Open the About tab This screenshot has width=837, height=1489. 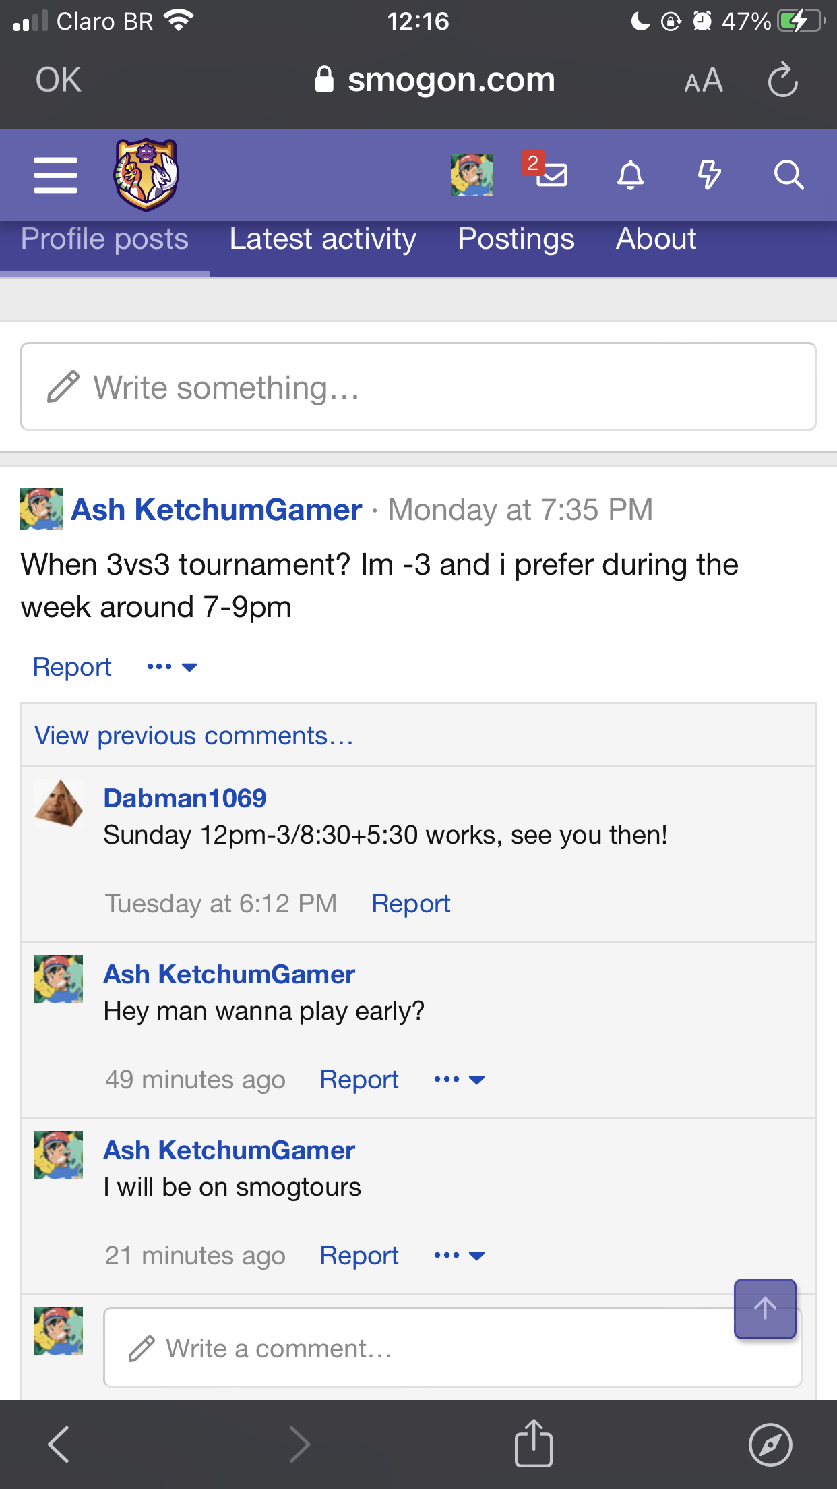[x=656, y=239]
